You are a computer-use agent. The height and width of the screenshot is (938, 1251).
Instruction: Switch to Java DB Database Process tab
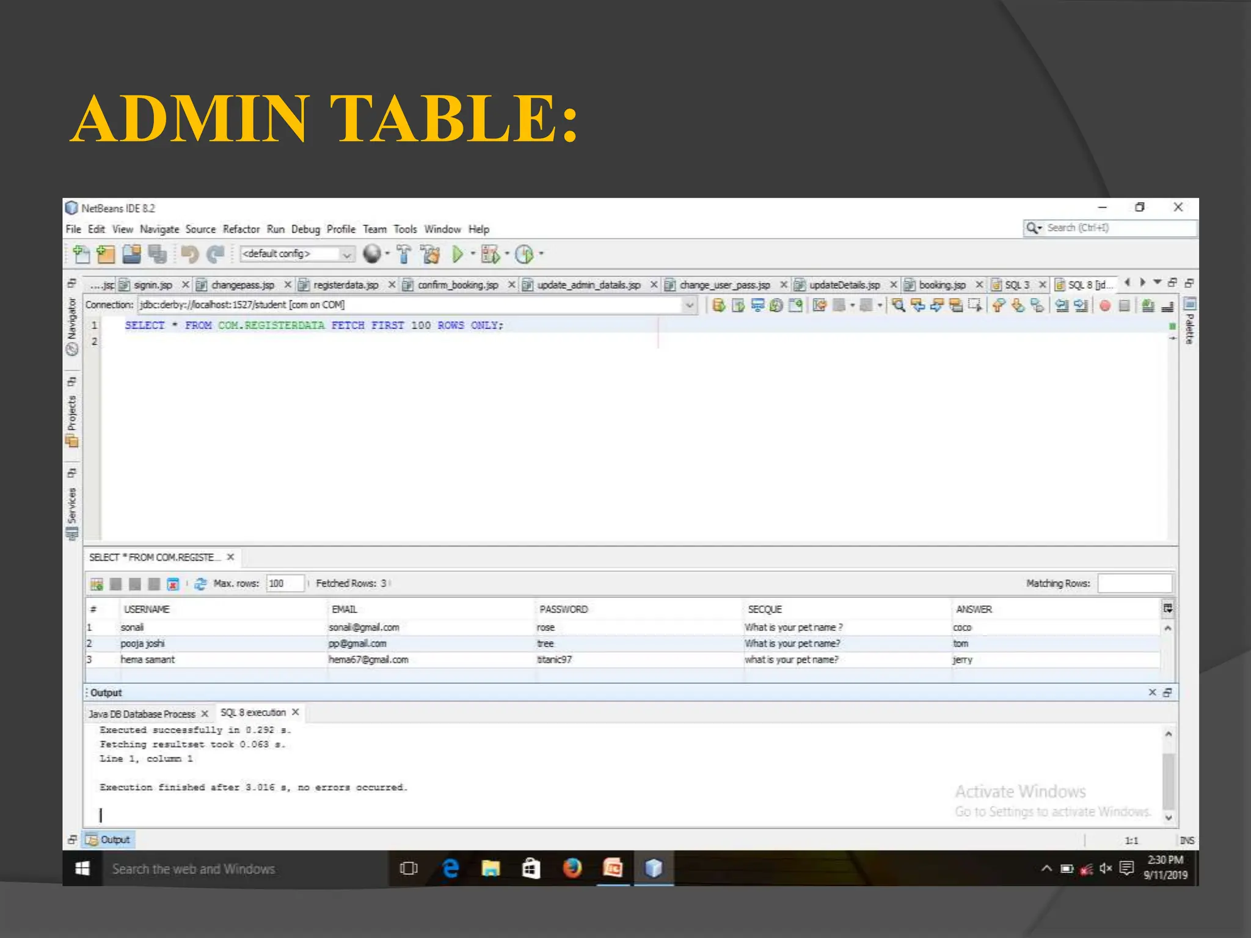point(141,714)
